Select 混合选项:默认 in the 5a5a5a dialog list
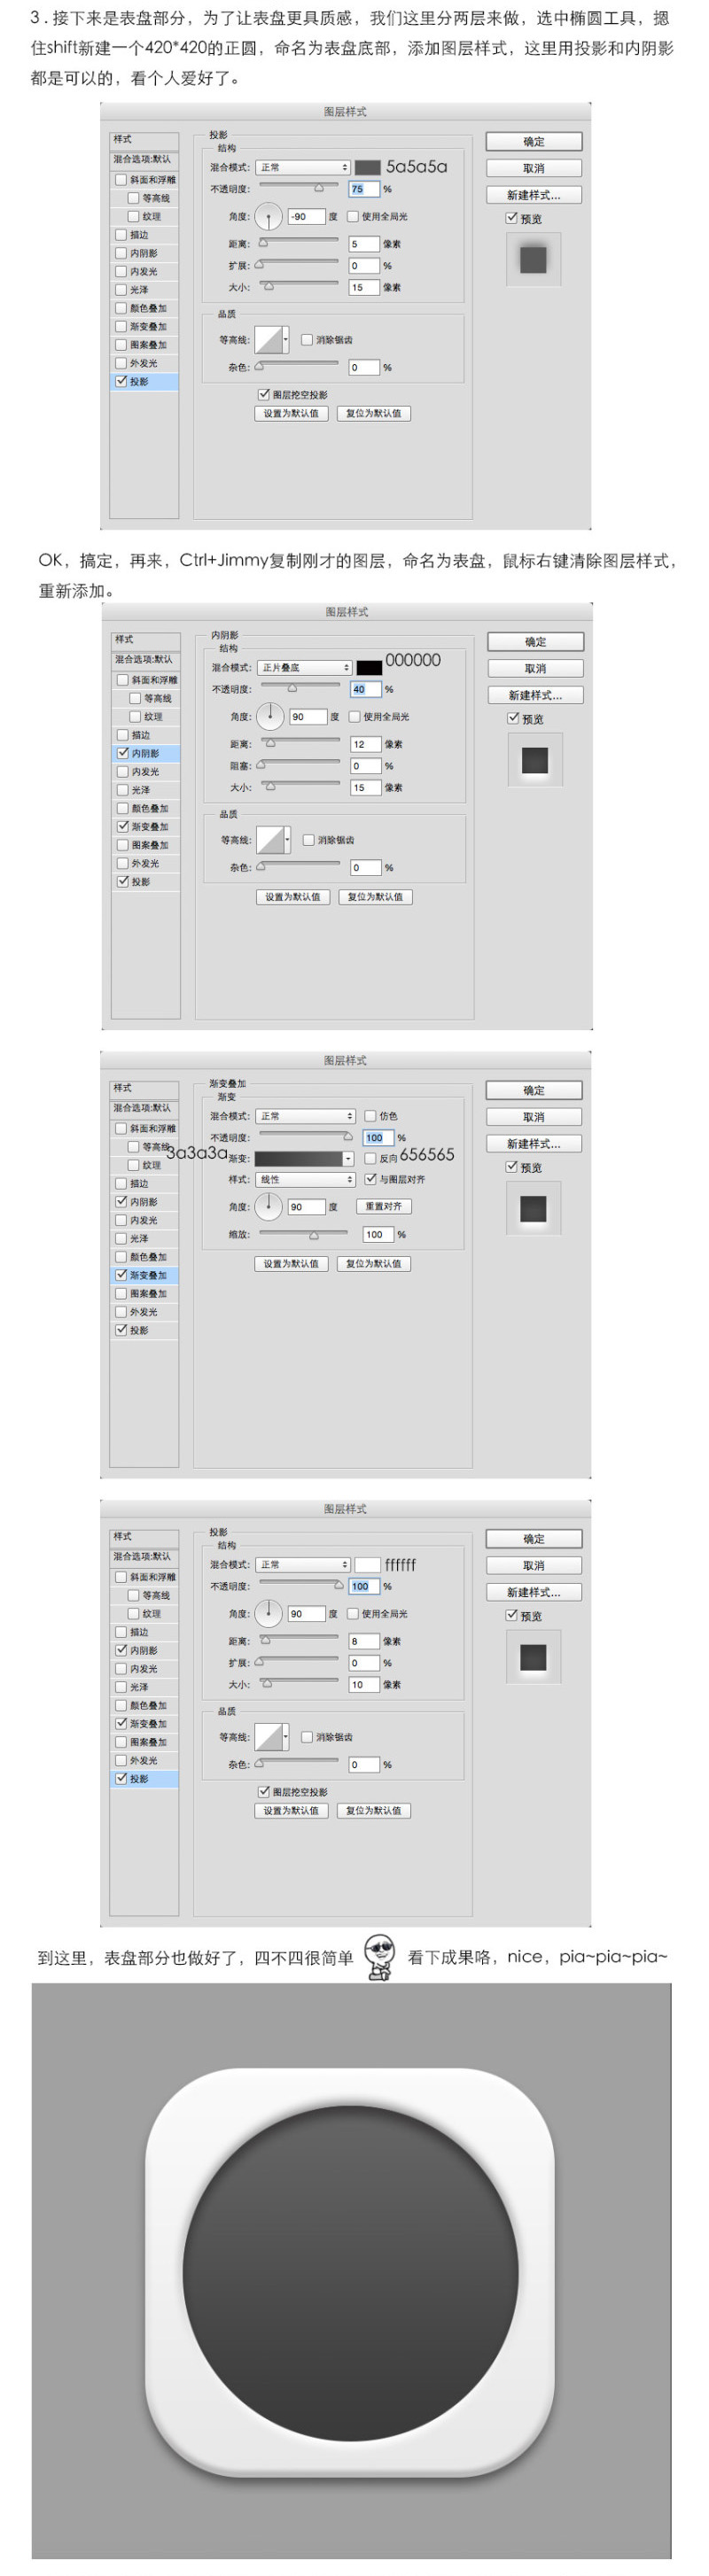 point(145,159)
